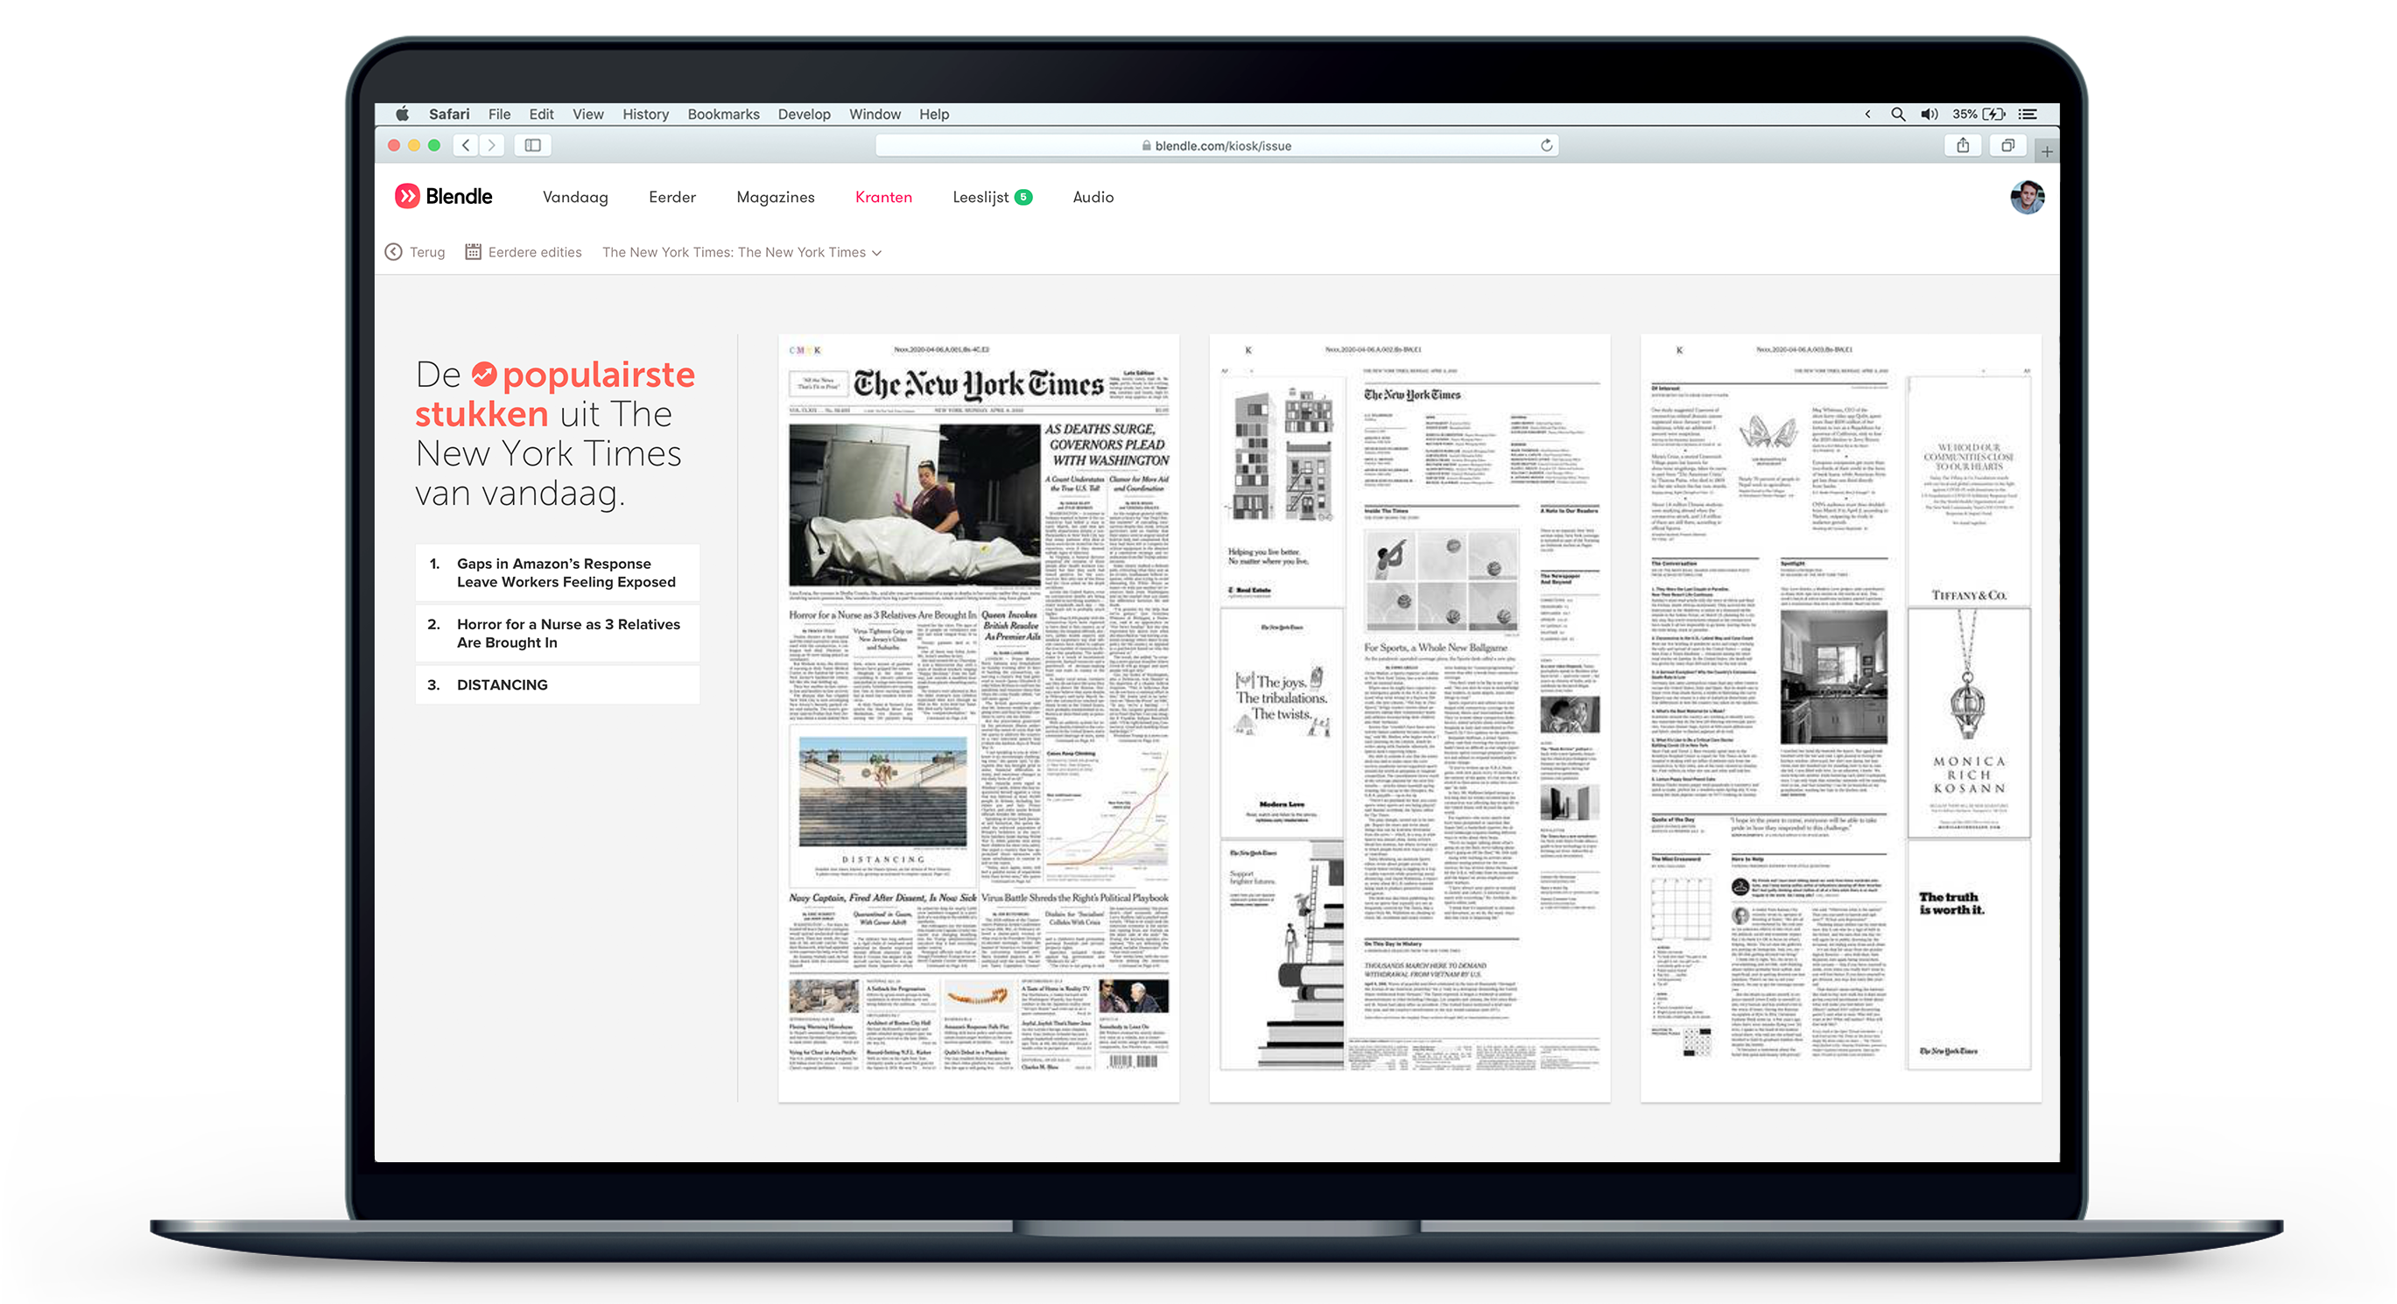Open the Safari Bookmarks menu
The height and width of the screenshot is (1304, 2397).
click(x=723, y=115)
